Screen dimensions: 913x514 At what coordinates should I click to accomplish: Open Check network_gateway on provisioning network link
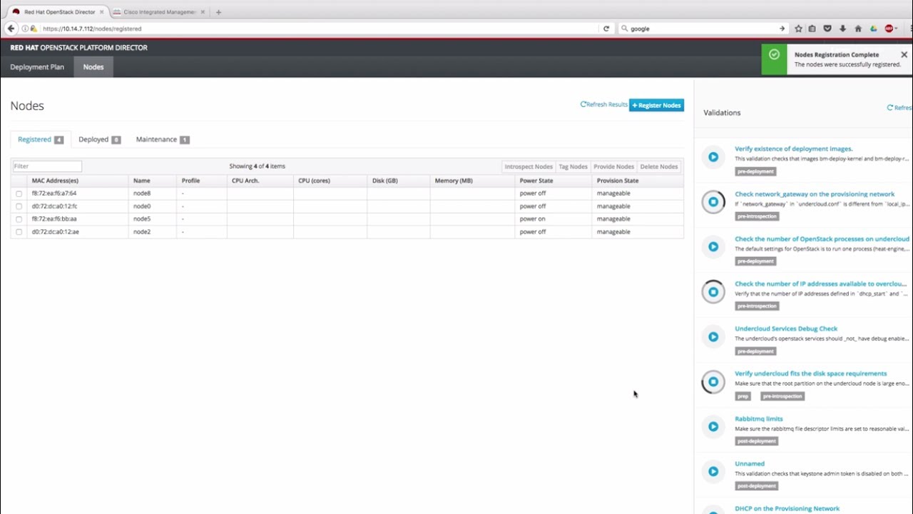click(815, 193)
